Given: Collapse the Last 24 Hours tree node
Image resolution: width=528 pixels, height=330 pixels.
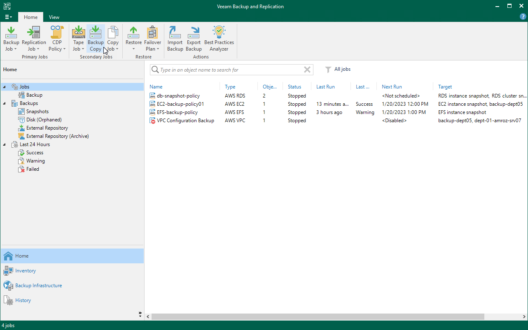Looking at the screenshot, I should coord(5,144).
